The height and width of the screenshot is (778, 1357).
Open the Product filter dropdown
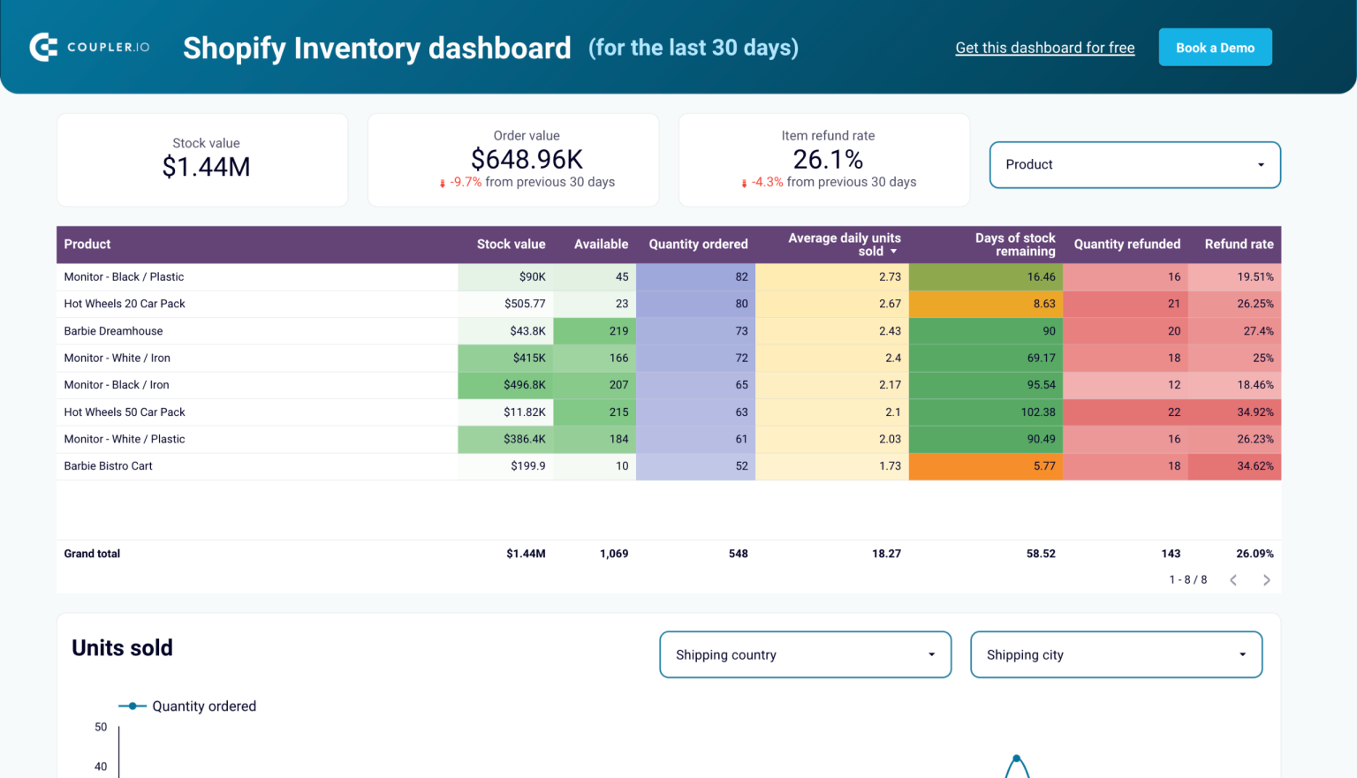(x=1134, y=164)
